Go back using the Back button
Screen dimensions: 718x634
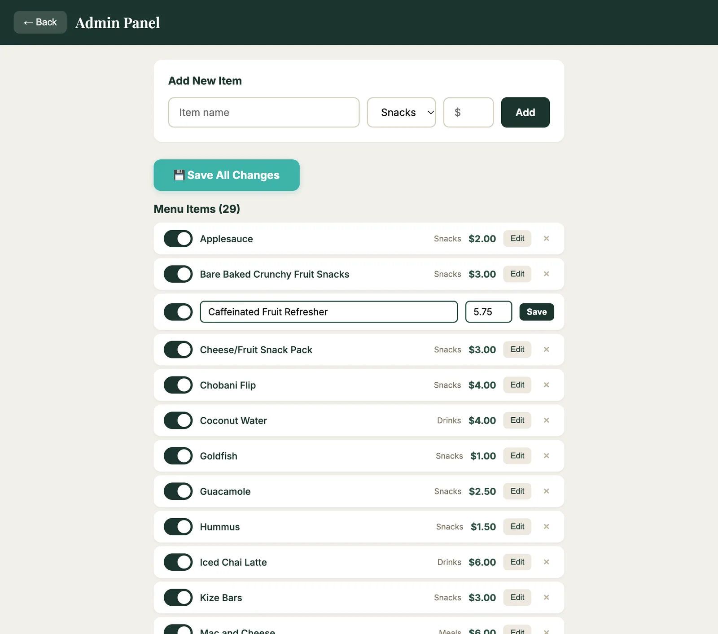(40, 22)
